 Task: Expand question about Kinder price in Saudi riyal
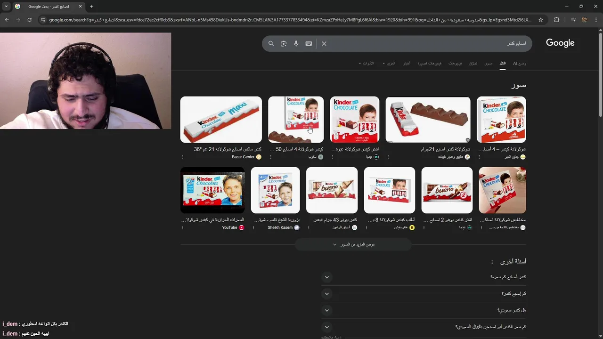click(424, 327)
